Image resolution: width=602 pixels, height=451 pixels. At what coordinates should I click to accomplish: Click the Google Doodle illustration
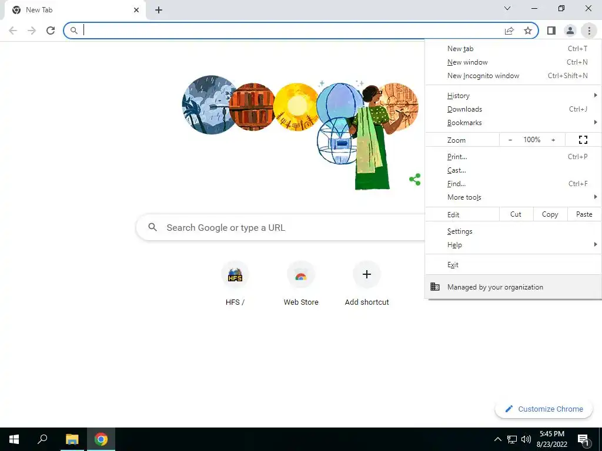300,132
